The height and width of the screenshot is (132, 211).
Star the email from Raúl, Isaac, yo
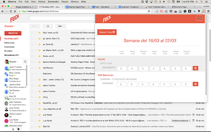pos(36,33)
